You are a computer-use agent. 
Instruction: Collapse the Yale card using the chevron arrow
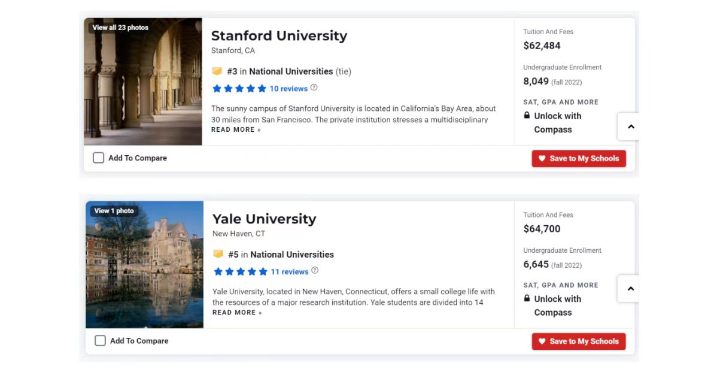pos(630,289)
